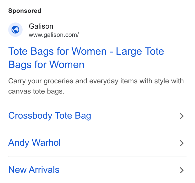Select the 'Bags for Women' second headline line

(46, 65)
